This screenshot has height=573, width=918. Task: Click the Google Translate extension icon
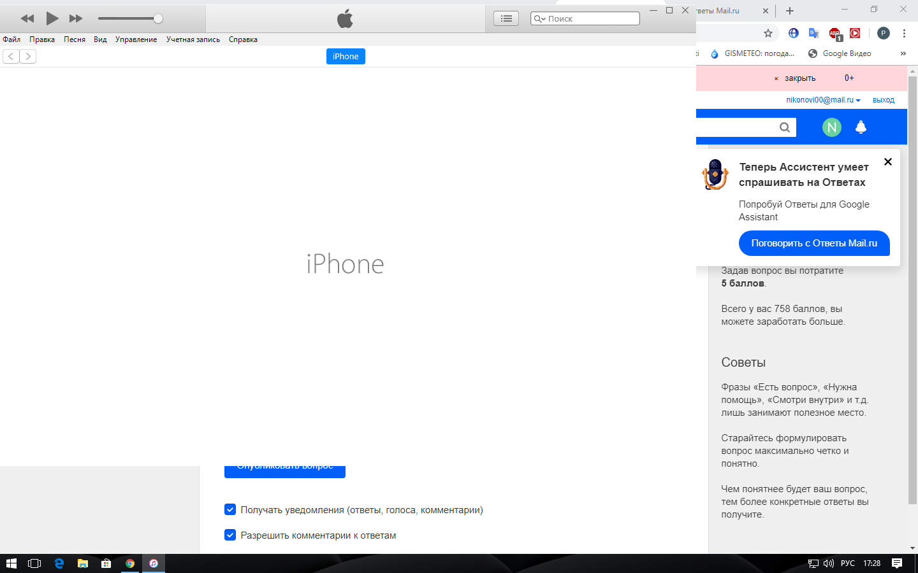click(813, 33)
